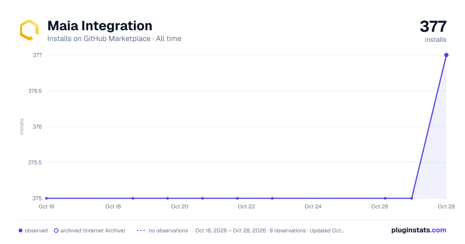Click the y-axis label 375.5
The width and height of the screenshot is (465, 244).
click(x=35, y=163)
